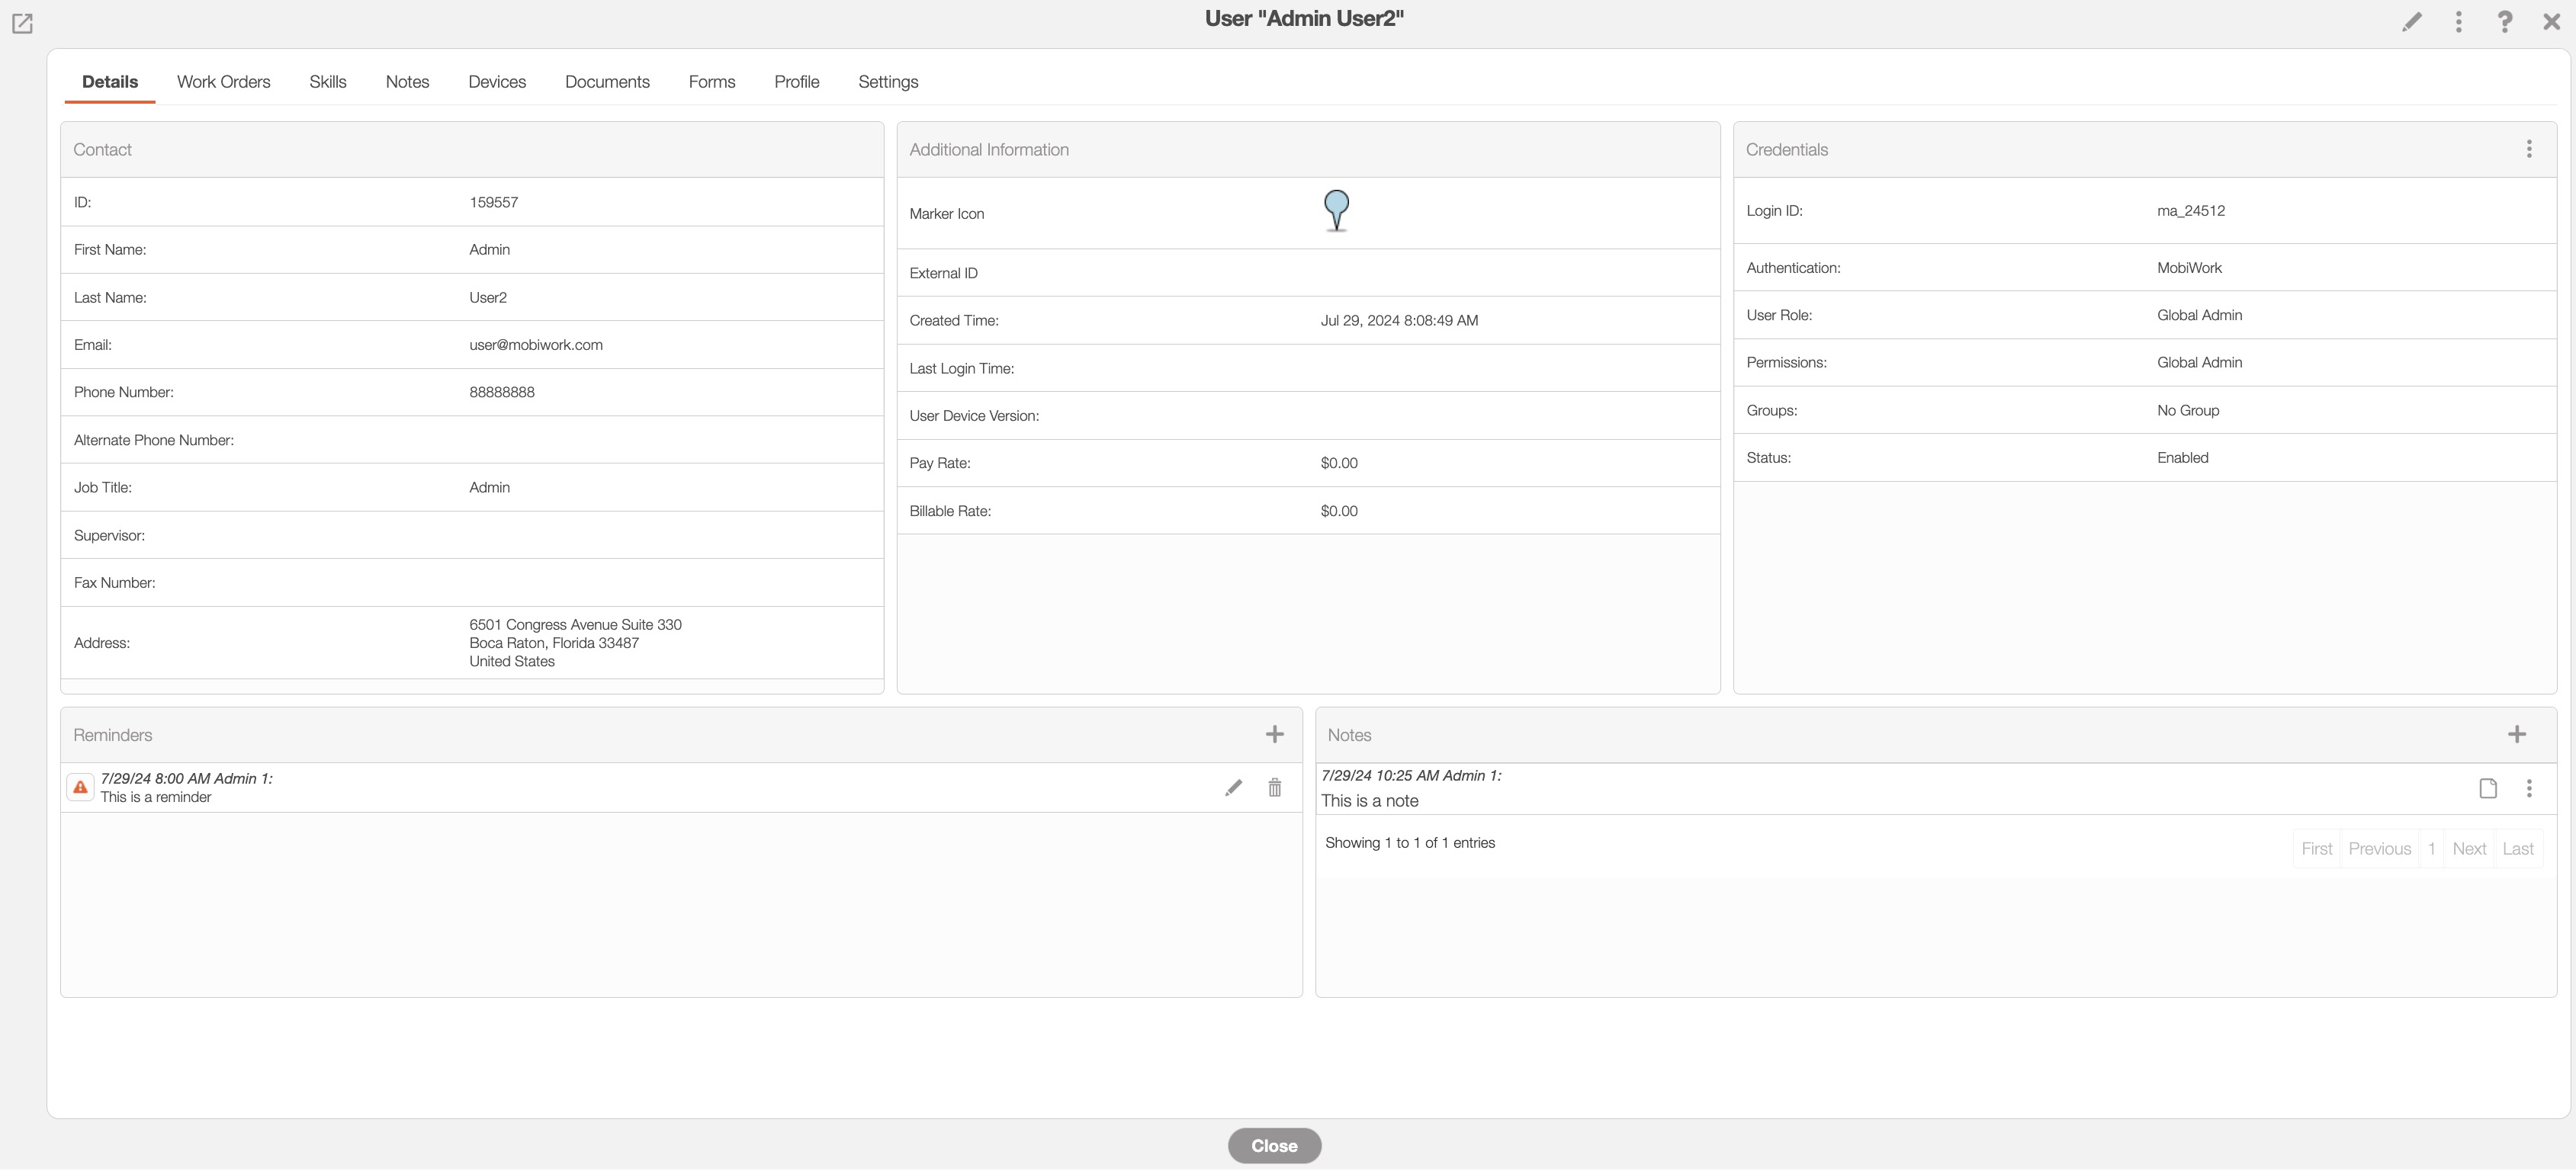Click the reminder warning alert icon
The image size is (2576, 1174).
(80, 788)
